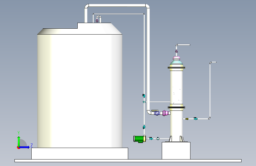This screenshot has height=166, width=256.
Task: Select the rectangular base under the large tank
Action: click(x=80, y=153)
